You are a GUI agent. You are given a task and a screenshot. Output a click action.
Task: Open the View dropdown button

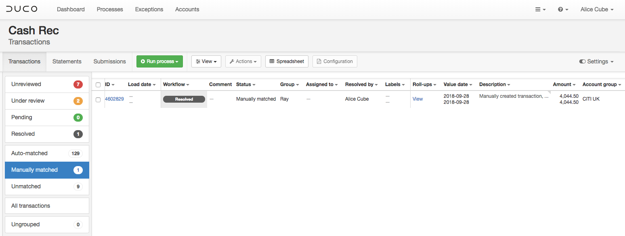click(x=206, y=61)
